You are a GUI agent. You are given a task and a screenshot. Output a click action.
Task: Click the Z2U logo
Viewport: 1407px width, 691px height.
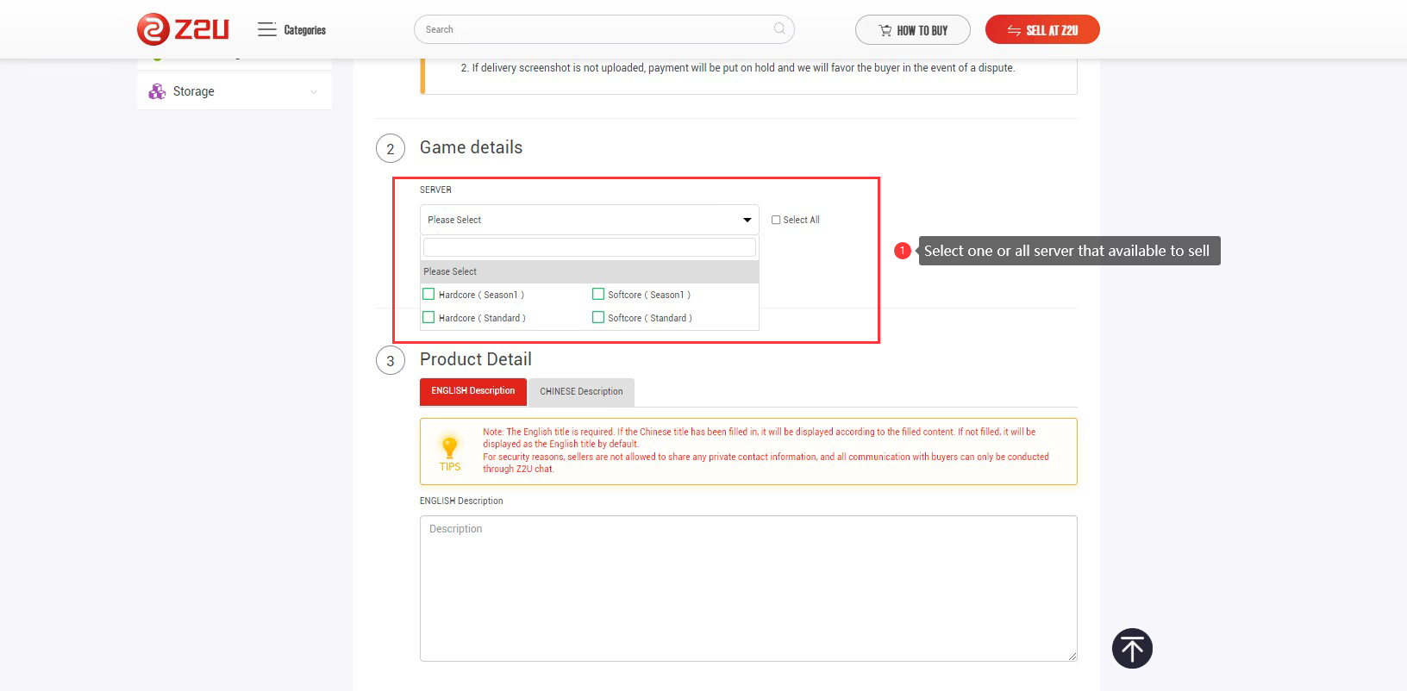[x=183, y=29]
